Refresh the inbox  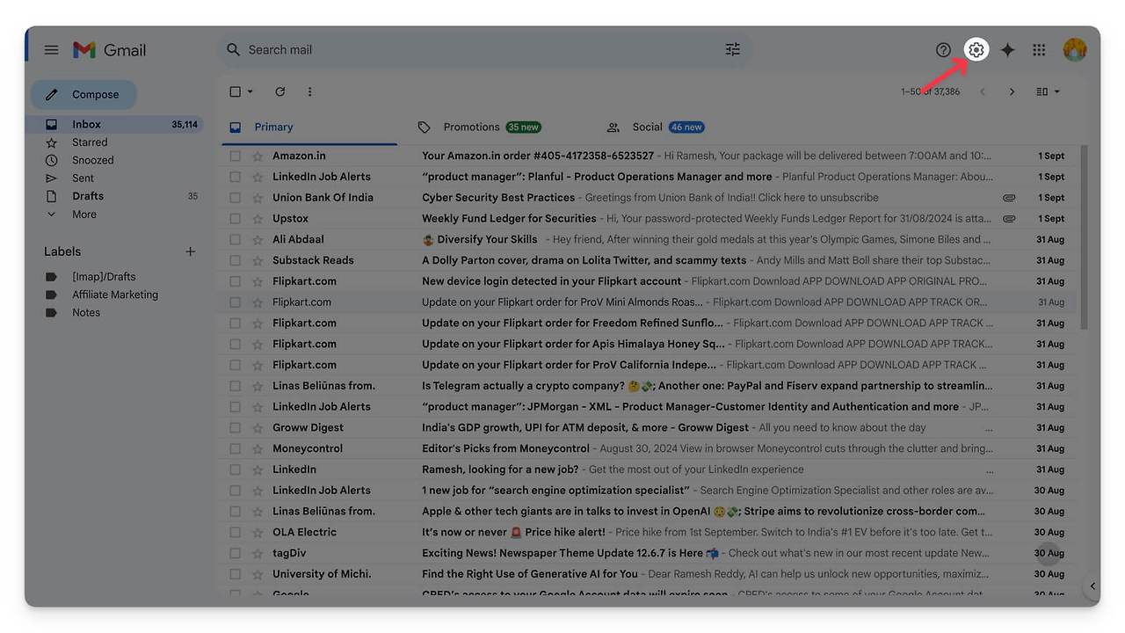pyautogui.click(x=280, y=91)
